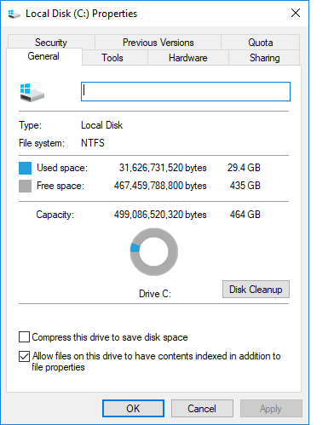Select the Quota tab
The height and width of the screenshot is (425, 334).
coord(261,43)
